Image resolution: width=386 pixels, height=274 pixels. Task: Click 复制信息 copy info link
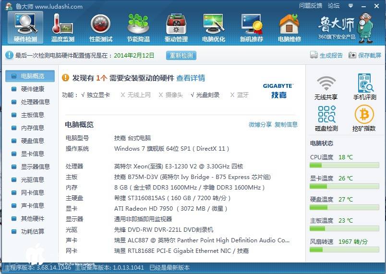click(x=286, y=124)
